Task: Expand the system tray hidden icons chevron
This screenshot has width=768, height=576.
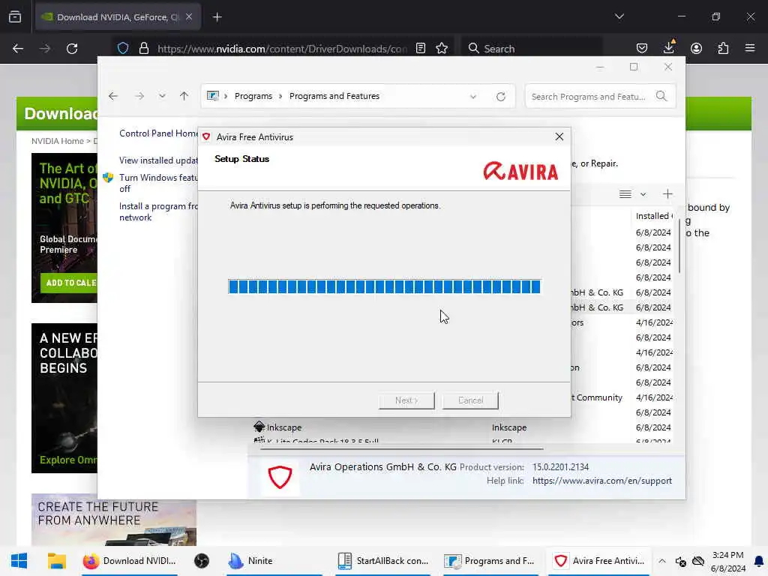Action: tap(661, 561)
